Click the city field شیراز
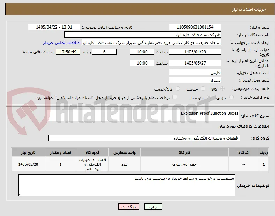Image resolution: width=275 pixels, height=216 pixels. tap(195, 80)
